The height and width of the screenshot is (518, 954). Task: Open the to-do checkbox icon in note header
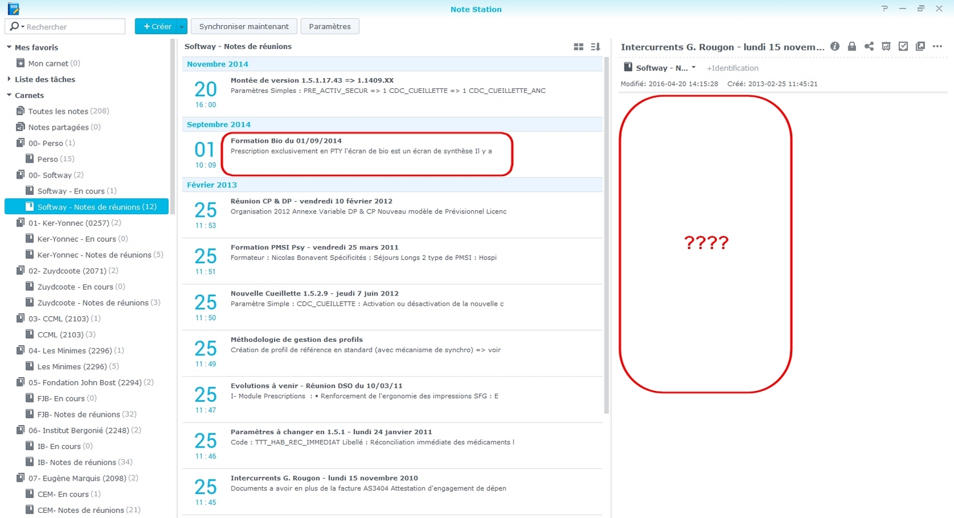[x=903, y=46]
